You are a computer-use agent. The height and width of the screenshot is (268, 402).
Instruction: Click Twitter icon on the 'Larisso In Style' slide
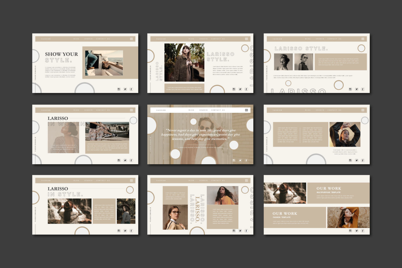point(125,231)
